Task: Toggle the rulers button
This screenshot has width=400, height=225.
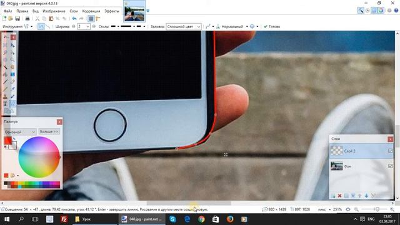Action: (98, 18)
